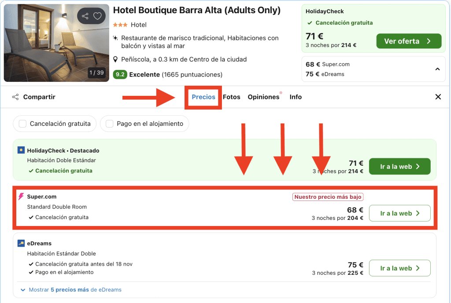Screen dimensions: 451x303
Task: Click the eDreams logo icon
Action: (21, 243)
